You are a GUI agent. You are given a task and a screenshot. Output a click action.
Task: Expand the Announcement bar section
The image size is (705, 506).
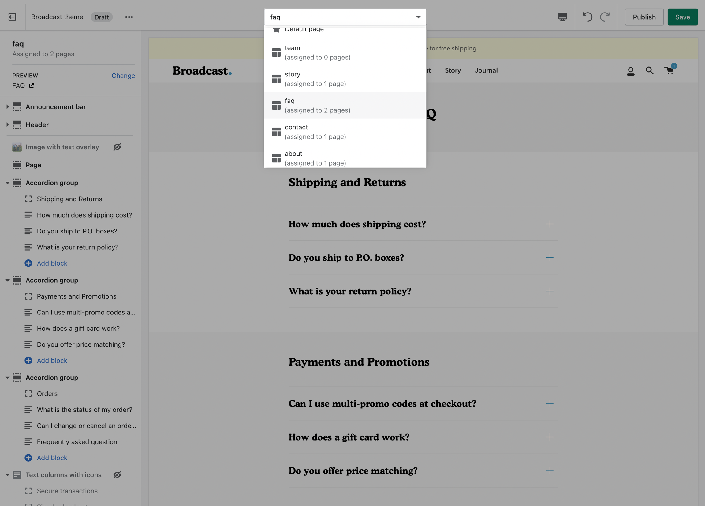coord(7,107)
